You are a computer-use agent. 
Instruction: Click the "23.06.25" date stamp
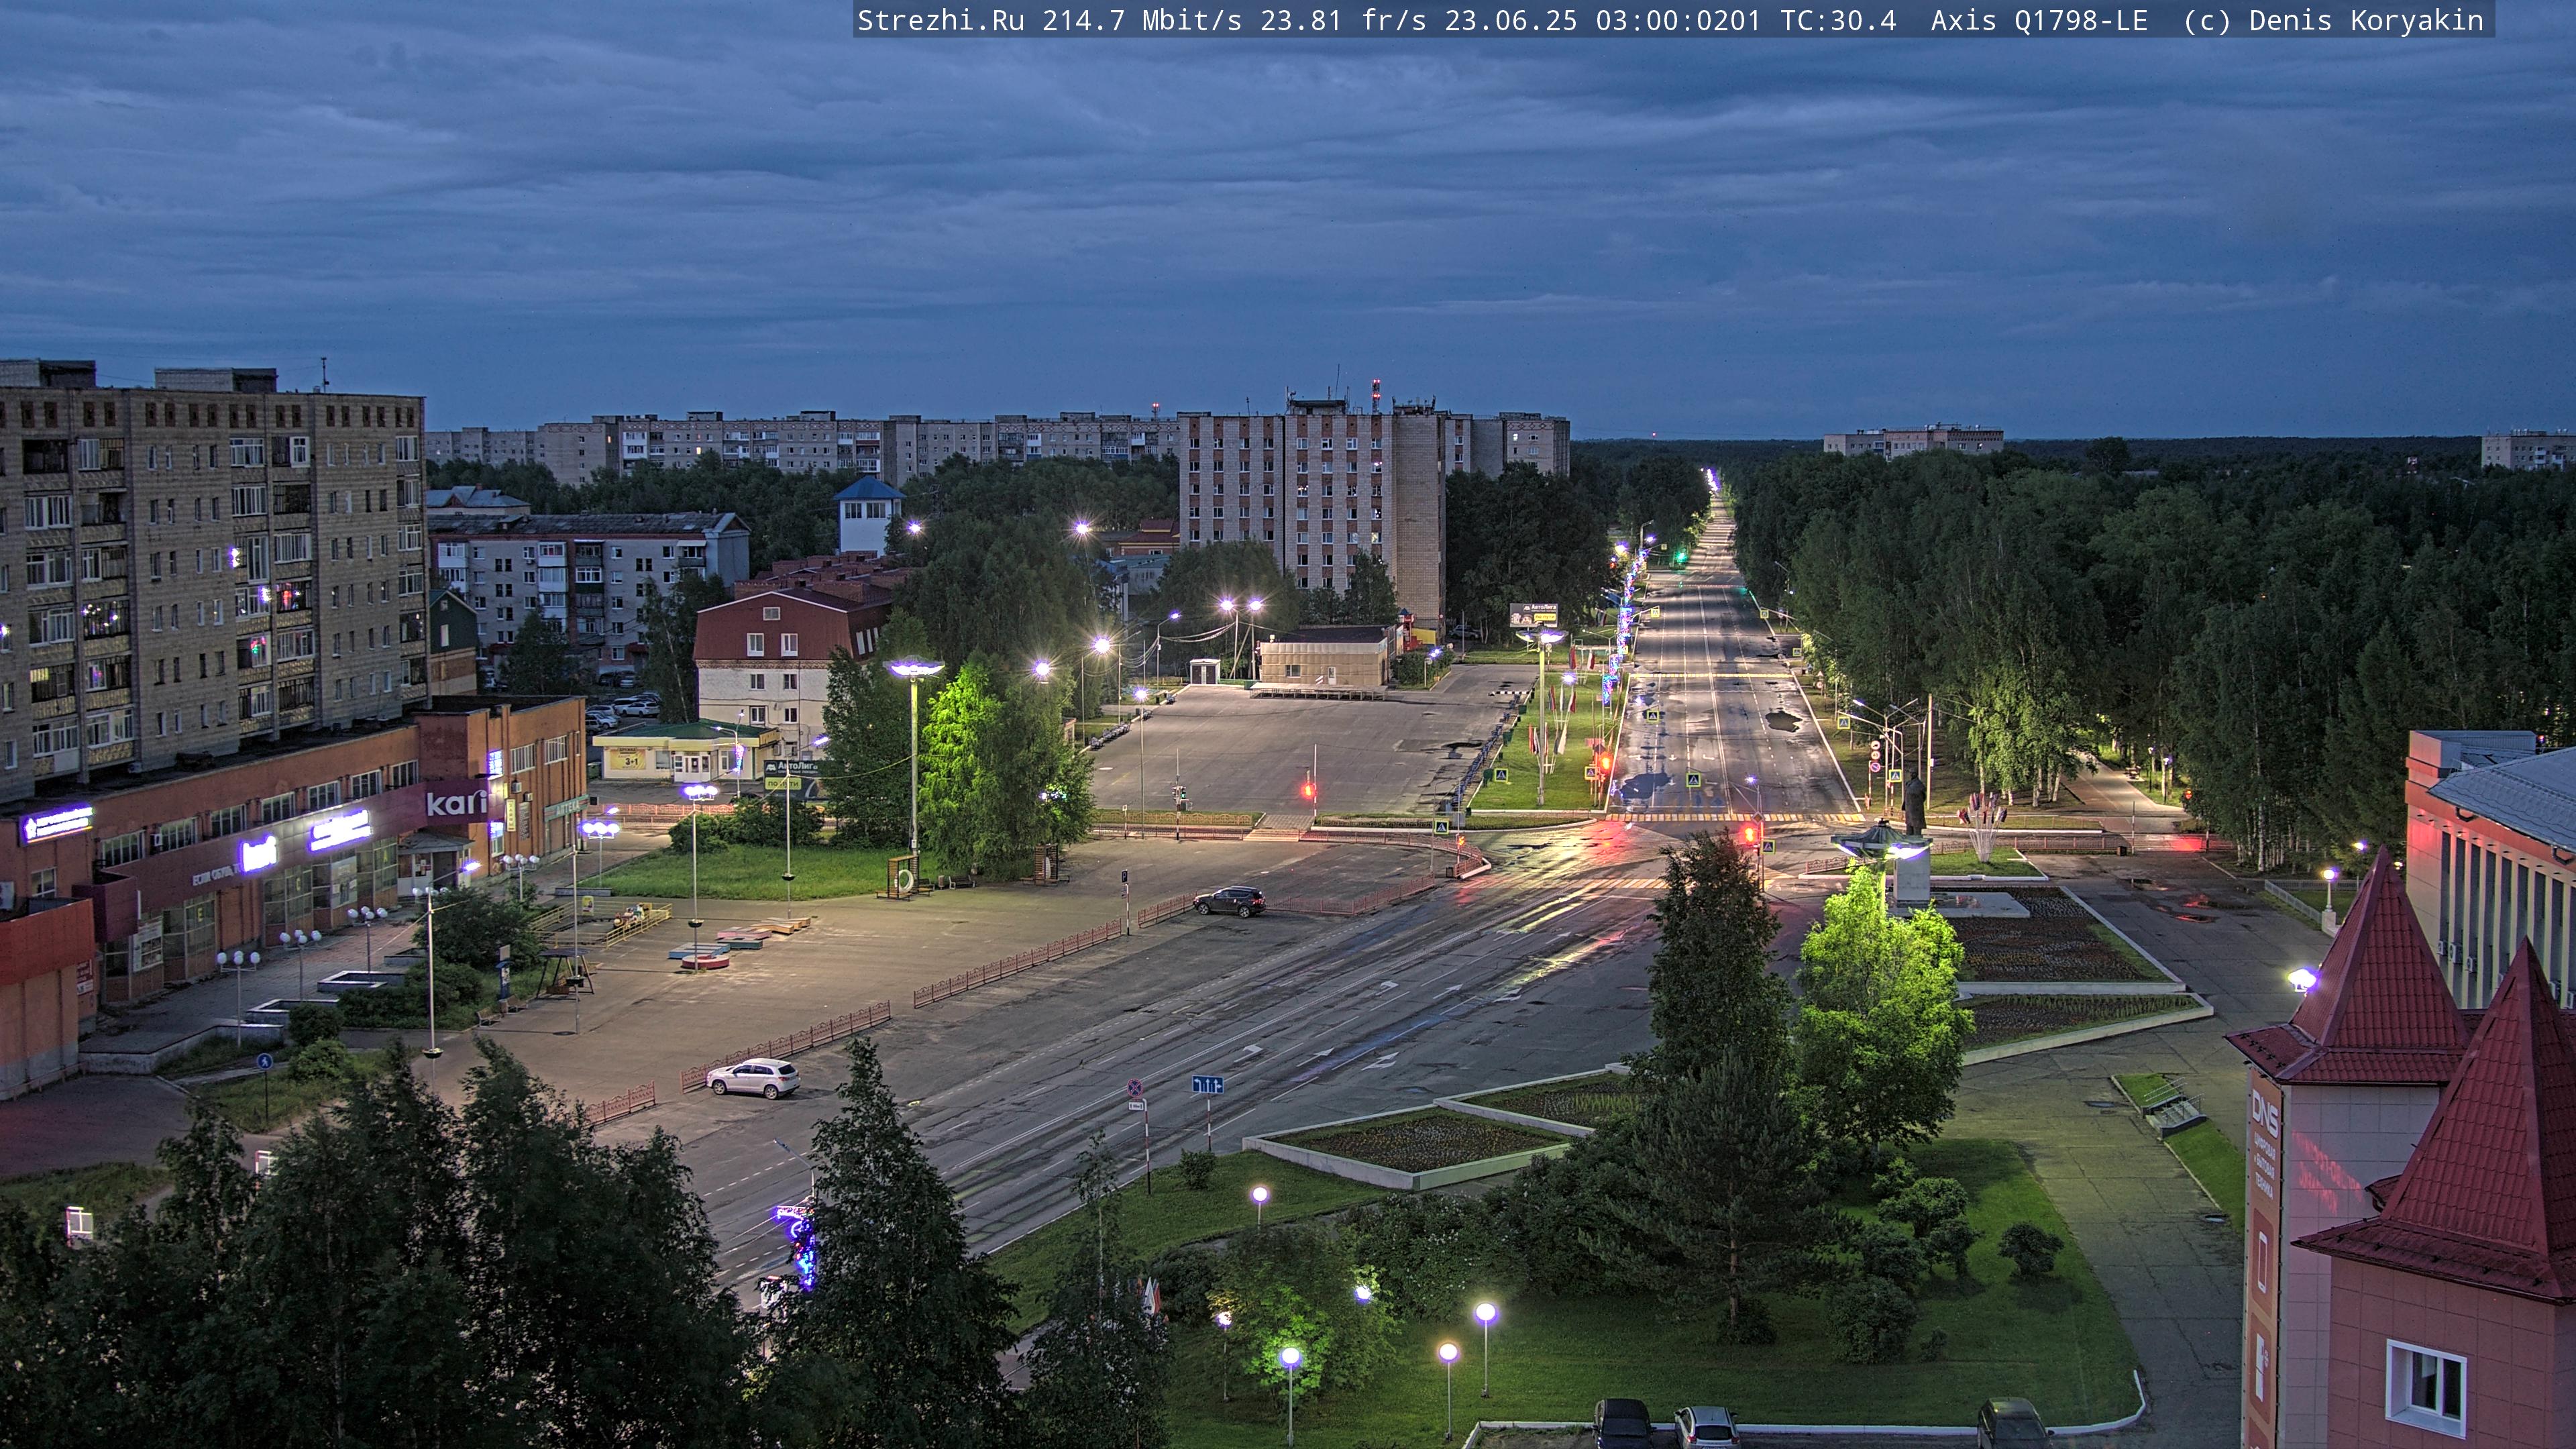[1511, 20]
